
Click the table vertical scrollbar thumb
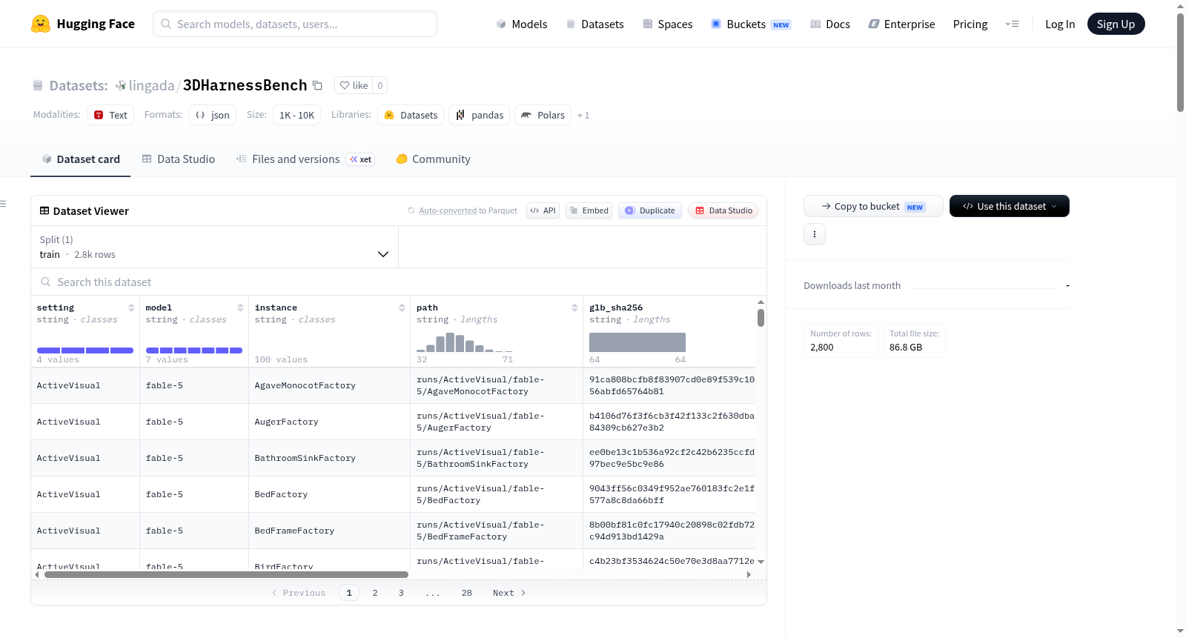click(x=761, y=318)
